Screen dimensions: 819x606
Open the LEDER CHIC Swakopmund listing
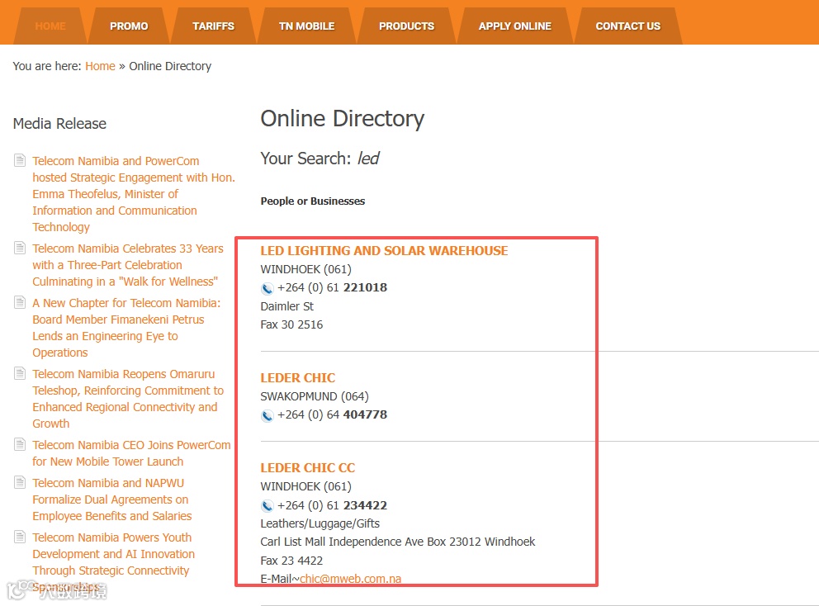[x=298, y=377]
